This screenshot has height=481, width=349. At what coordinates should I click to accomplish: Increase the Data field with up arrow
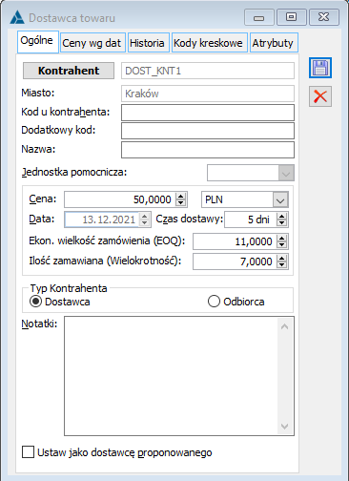[145, 217]
